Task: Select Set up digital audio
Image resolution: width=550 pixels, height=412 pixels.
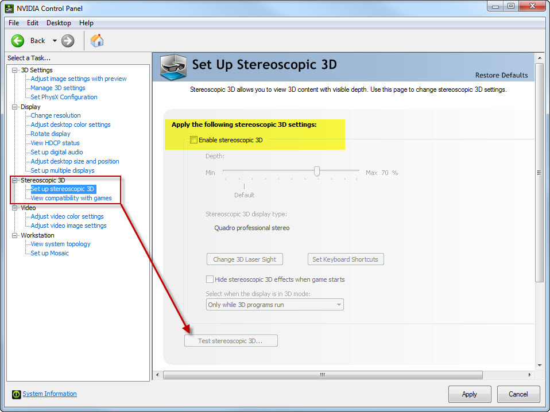Action: [x=57, y=152]
